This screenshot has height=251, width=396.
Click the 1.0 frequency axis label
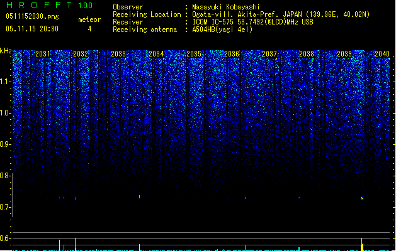coord(6,113)
